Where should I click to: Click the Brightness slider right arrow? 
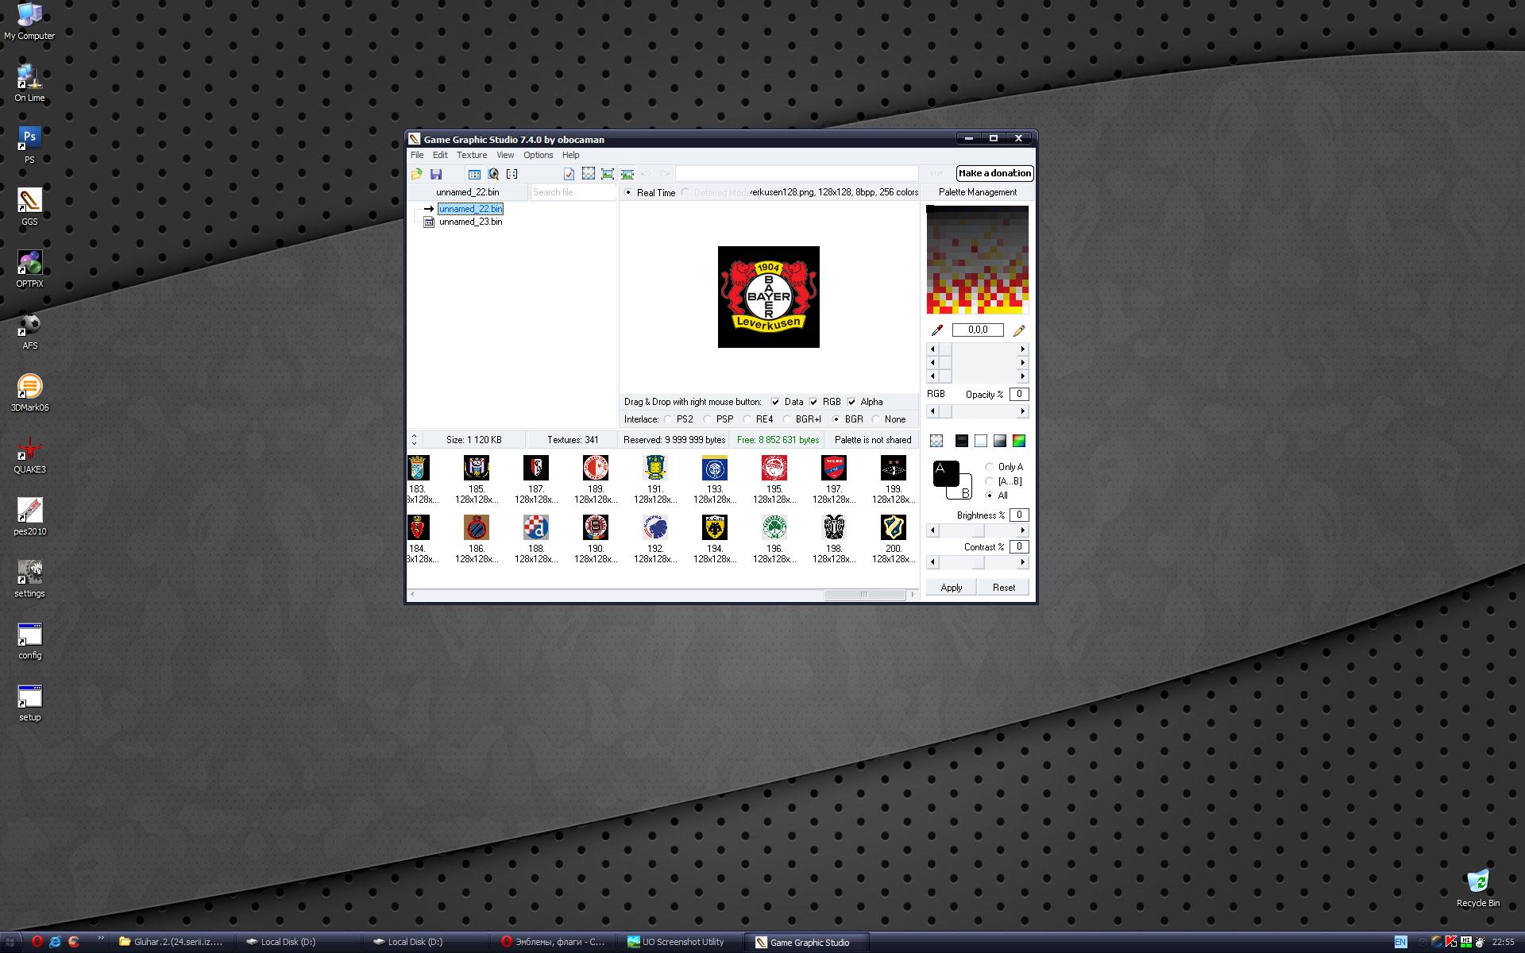click(x=1023, y=531)
